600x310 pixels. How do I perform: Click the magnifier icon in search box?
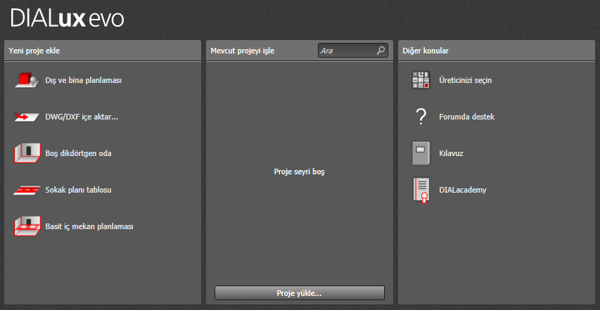pos(381,50)
